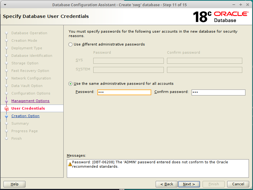The width and height of the screenshot is (253, 190).
Task: Click the disabled Finish button
Action: click(x=214, y=184)
